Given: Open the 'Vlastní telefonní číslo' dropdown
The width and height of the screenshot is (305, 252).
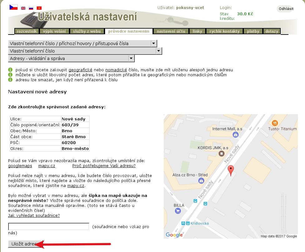Looking at the screenshot, I should click(159, 51).
